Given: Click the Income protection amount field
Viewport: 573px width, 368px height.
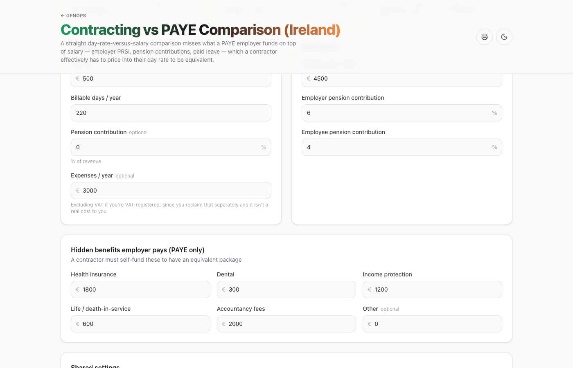Looking at the screenshot, I should coord(432,289).
